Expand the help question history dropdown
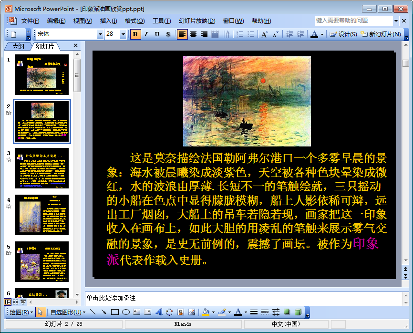413x333 pixels. coord(396,21)
